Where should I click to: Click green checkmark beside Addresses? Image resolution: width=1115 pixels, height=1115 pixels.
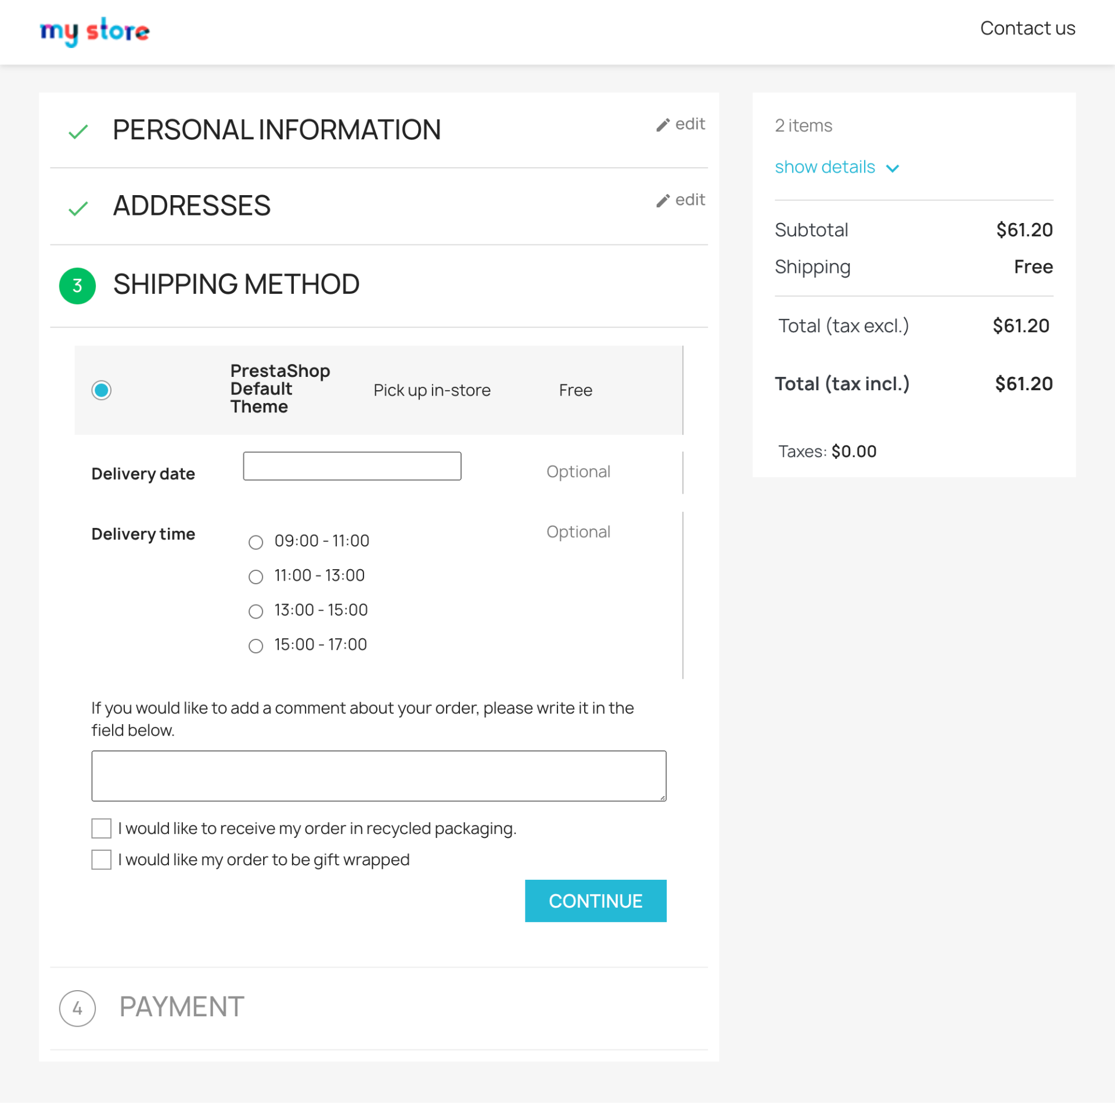78,208
